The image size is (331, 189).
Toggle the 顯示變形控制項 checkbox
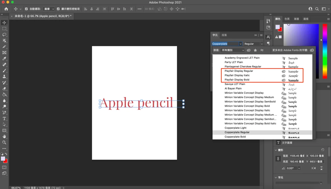(x=58, y=9)
